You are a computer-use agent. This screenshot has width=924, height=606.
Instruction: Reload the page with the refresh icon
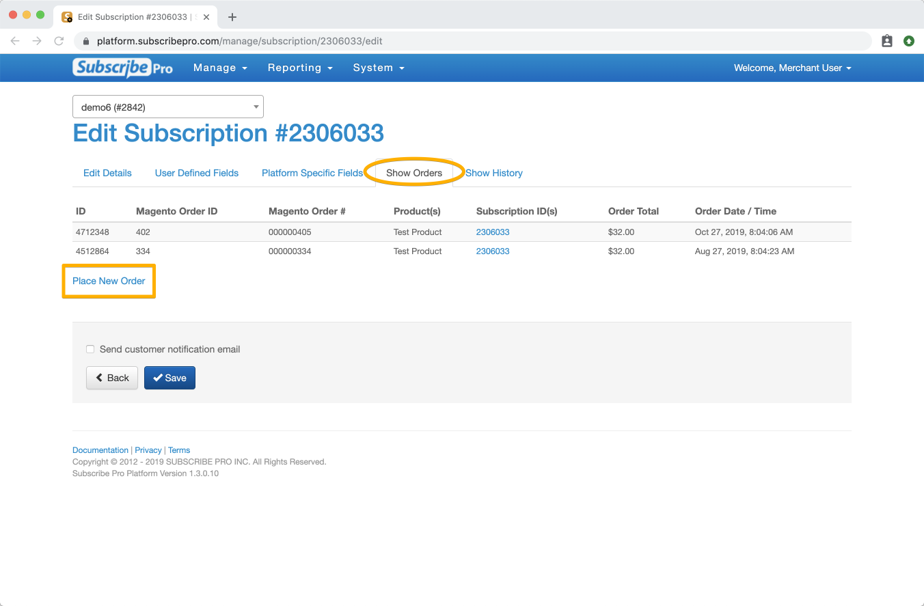pos(59,41)
